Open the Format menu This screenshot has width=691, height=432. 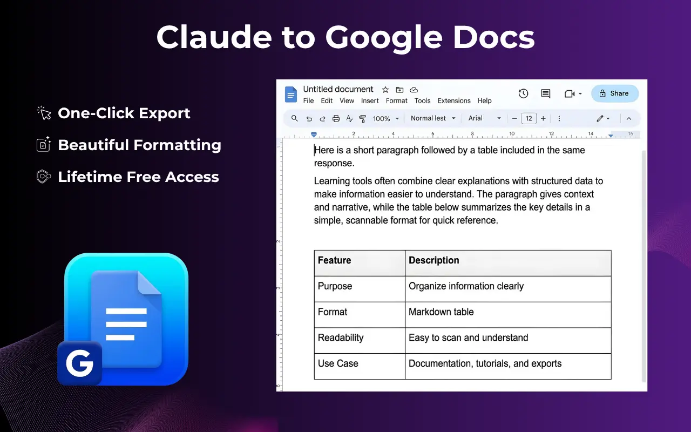(397, 101)
